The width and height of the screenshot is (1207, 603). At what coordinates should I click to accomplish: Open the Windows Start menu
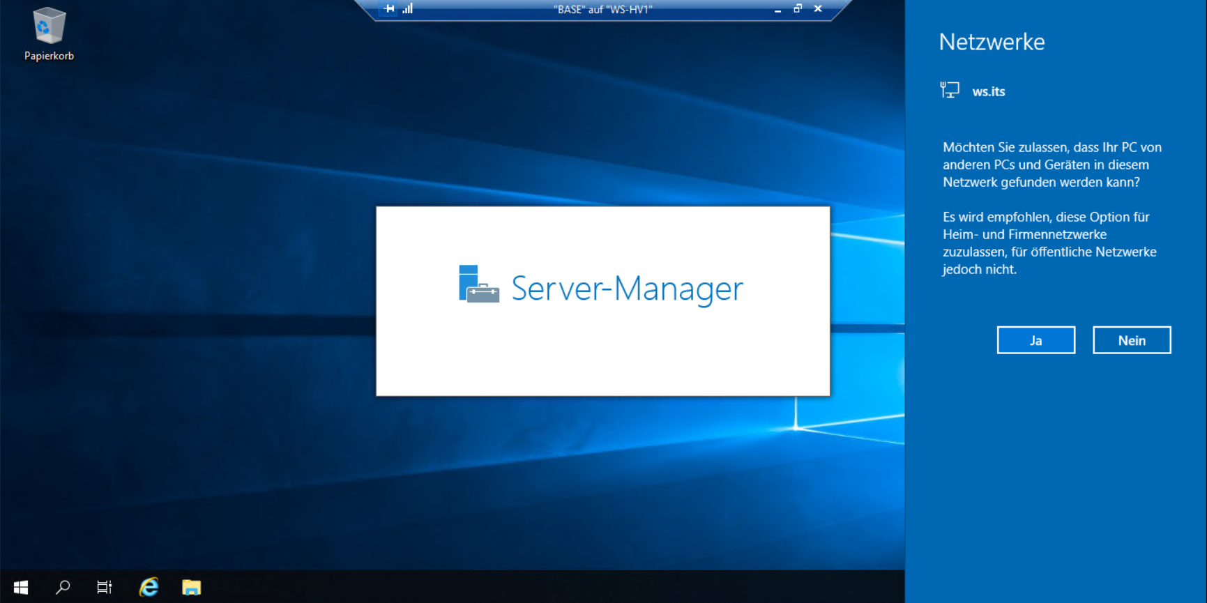pyautogui.click(x=21, y=587)
